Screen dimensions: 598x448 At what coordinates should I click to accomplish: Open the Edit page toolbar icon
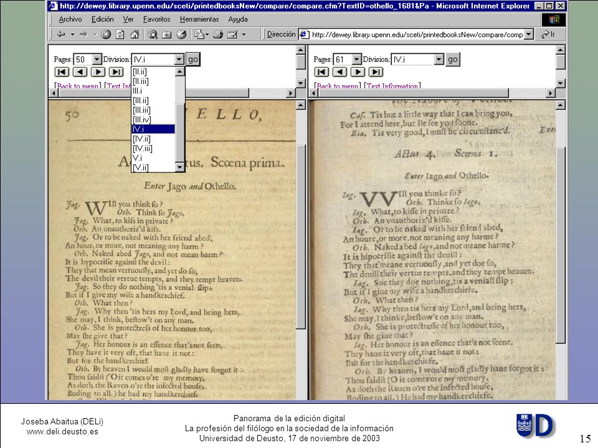pyautogui.click(x=232, y=35)
